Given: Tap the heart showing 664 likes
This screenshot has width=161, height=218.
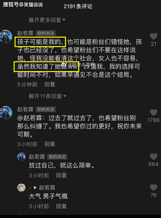Looking at the screenshot, I should click(153, 157).
